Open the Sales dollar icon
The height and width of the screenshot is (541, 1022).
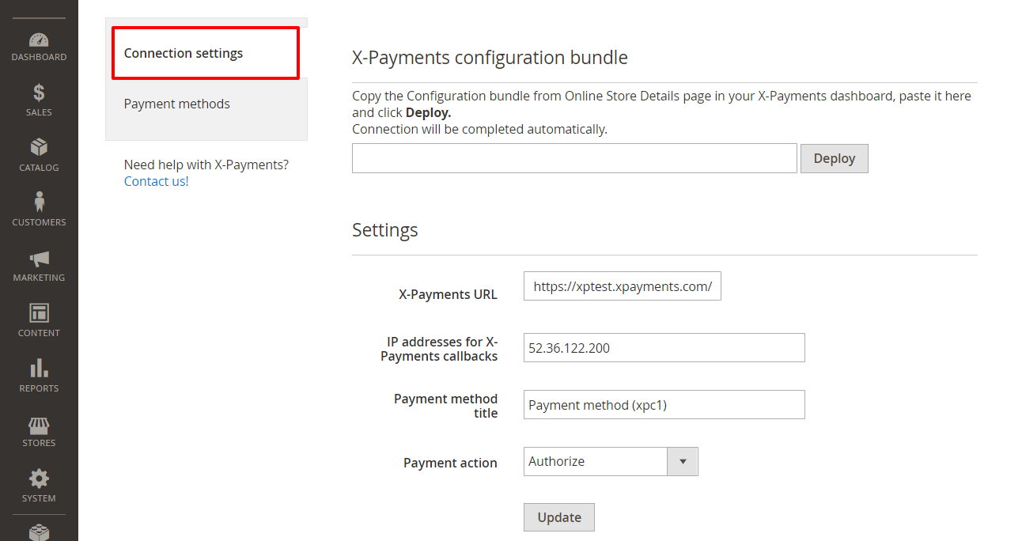tap(39, 93)
